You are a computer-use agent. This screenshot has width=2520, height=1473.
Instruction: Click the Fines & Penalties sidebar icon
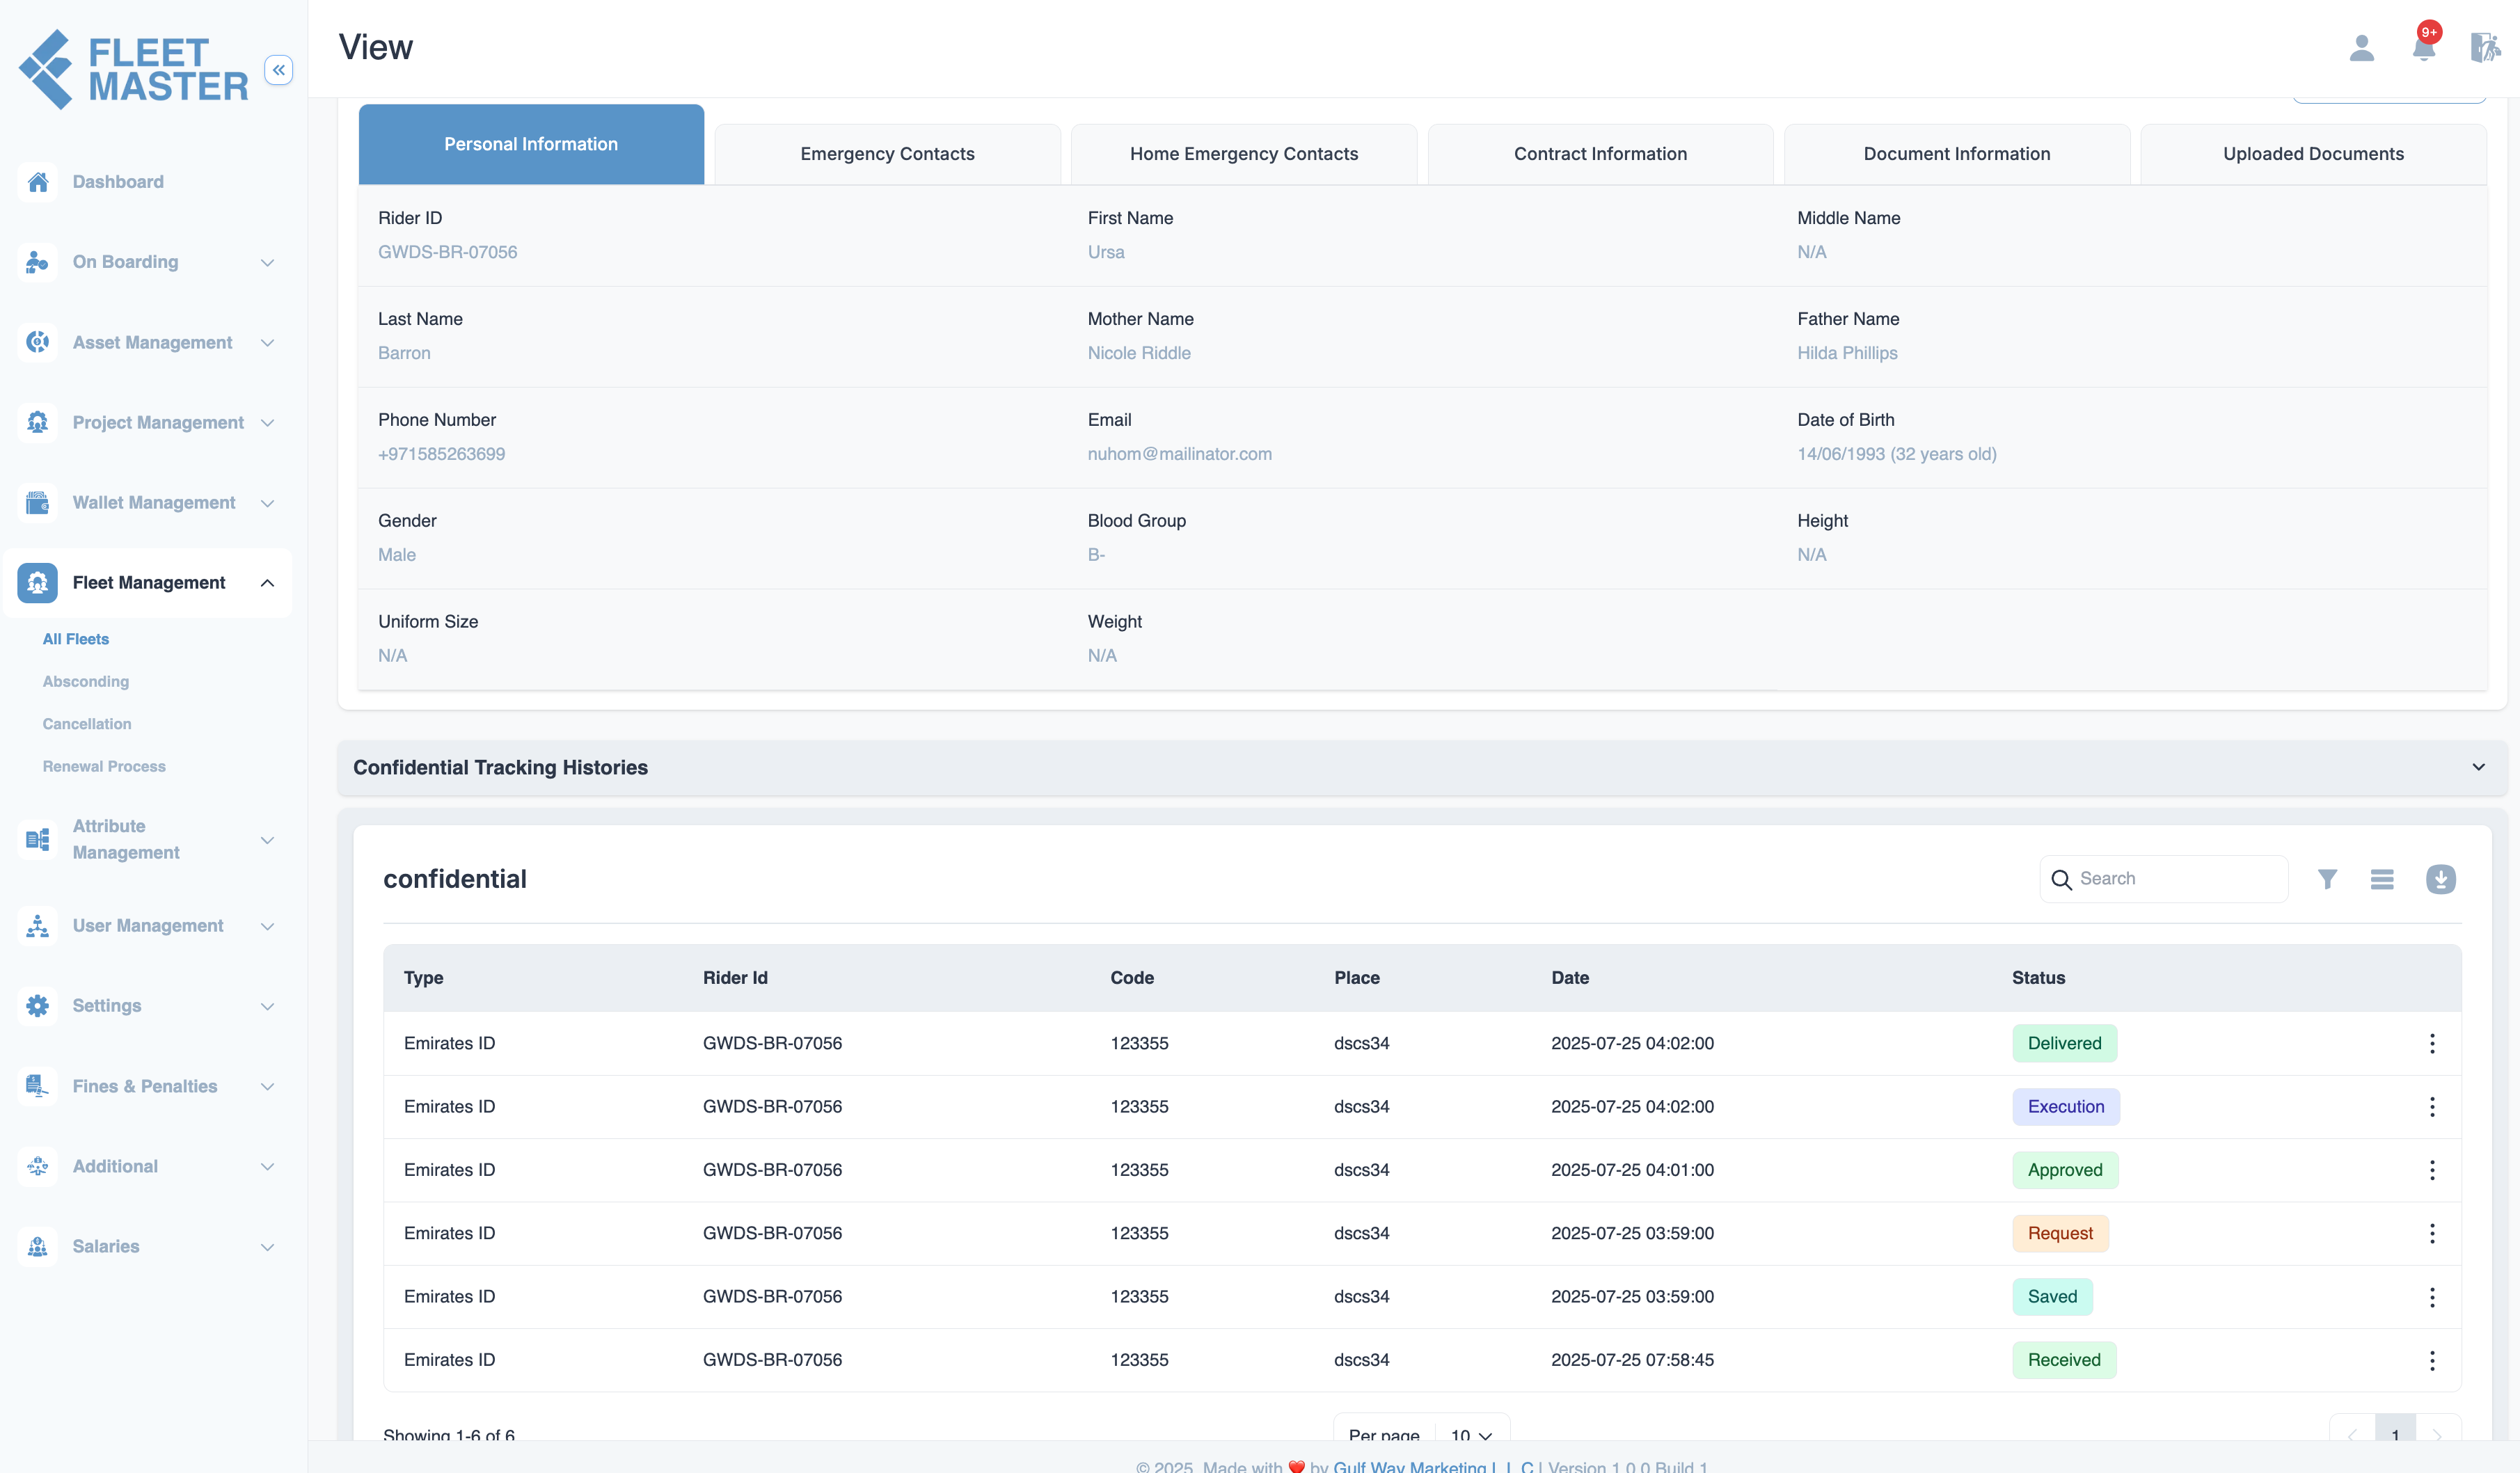point(37,1086)
